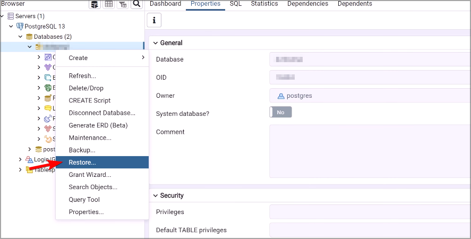Choose Backup... from context menu
471x239 pixels.
pos(102,150)
